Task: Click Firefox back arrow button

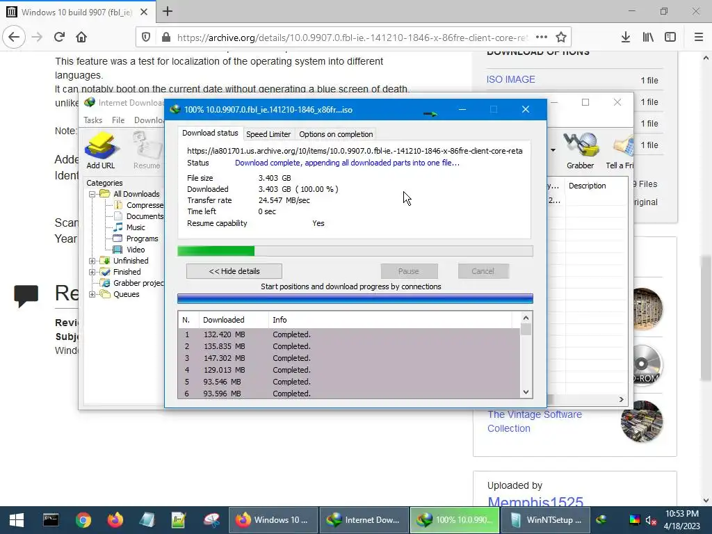Action: (14, 38)
